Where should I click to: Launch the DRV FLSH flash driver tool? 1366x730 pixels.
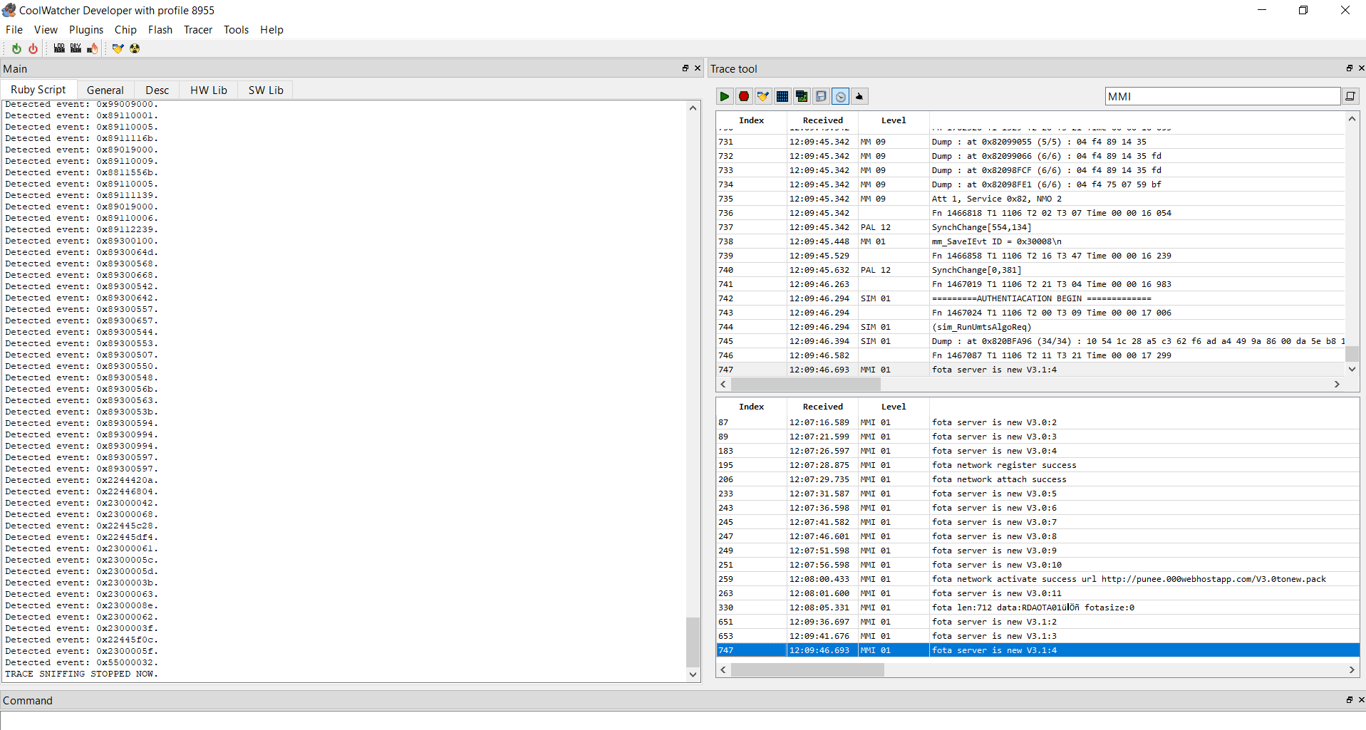pos(76,48)
